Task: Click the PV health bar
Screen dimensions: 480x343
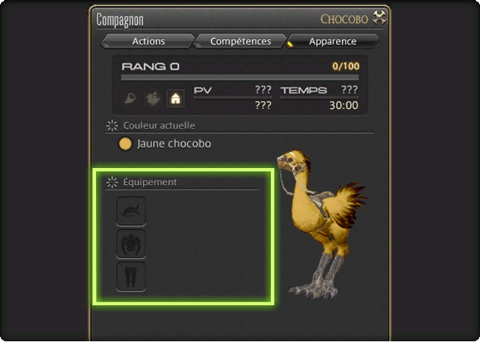Action: (x=232, y=98)
